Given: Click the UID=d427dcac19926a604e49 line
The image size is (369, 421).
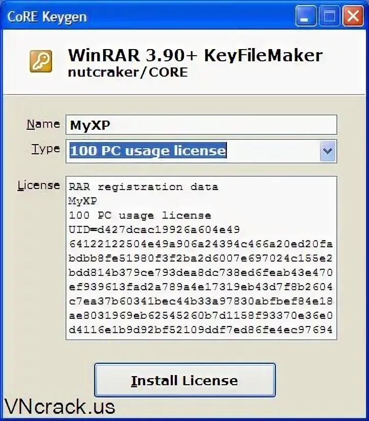Looking at the screenshot, I should (x=154, y=229).
